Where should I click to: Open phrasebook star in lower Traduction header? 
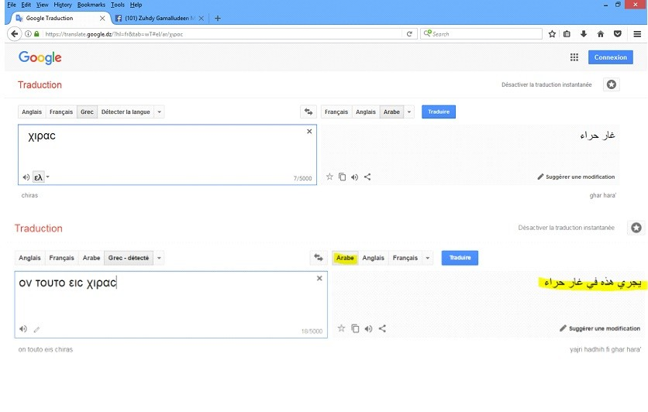pos(636,228)
